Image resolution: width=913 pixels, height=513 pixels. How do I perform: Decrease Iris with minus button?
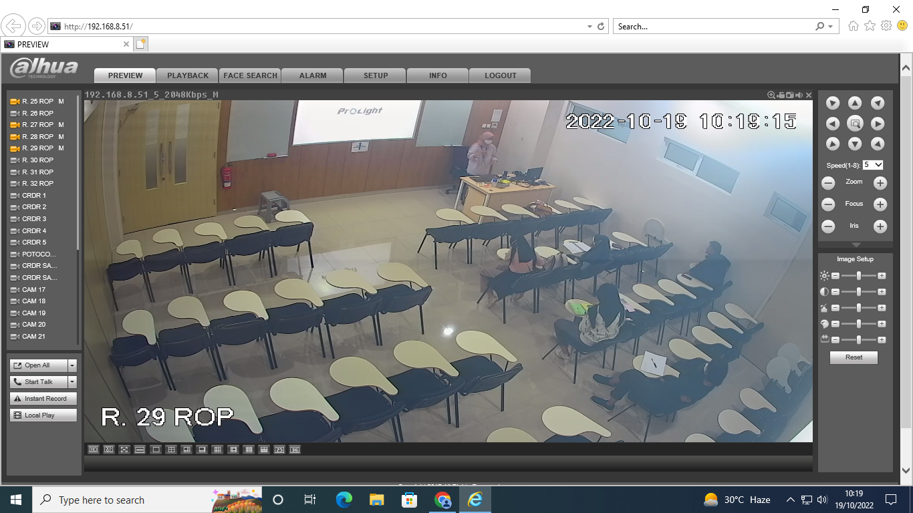(x=828, y=227)
